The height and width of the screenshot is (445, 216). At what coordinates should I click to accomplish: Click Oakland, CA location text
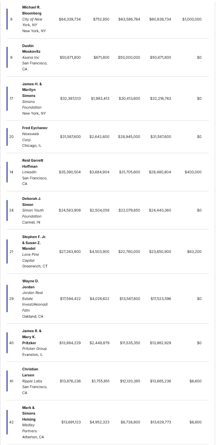click(x=33, y=316)
